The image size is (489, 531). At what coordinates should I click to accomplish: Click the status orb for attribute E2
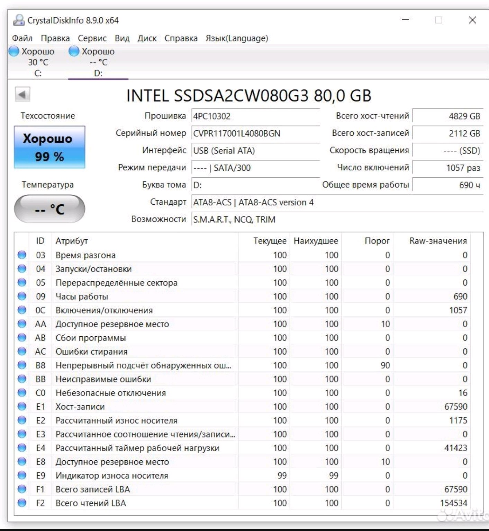(x=22, y=420)
